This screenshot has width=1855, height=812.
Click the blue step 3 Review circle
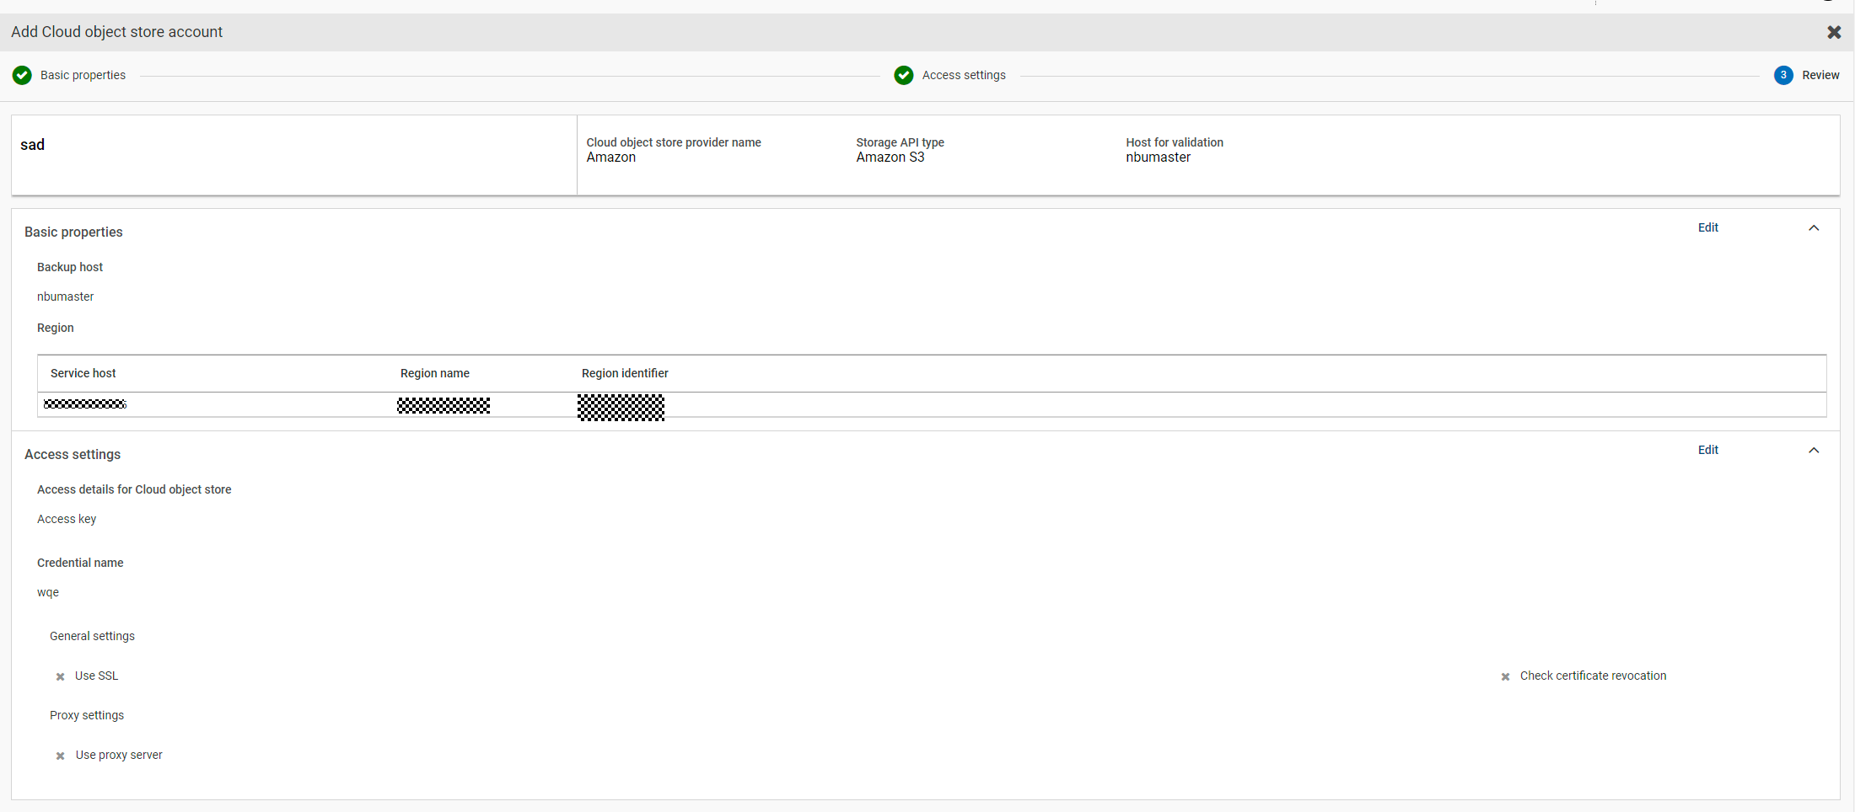click(x=1783, y=75)
